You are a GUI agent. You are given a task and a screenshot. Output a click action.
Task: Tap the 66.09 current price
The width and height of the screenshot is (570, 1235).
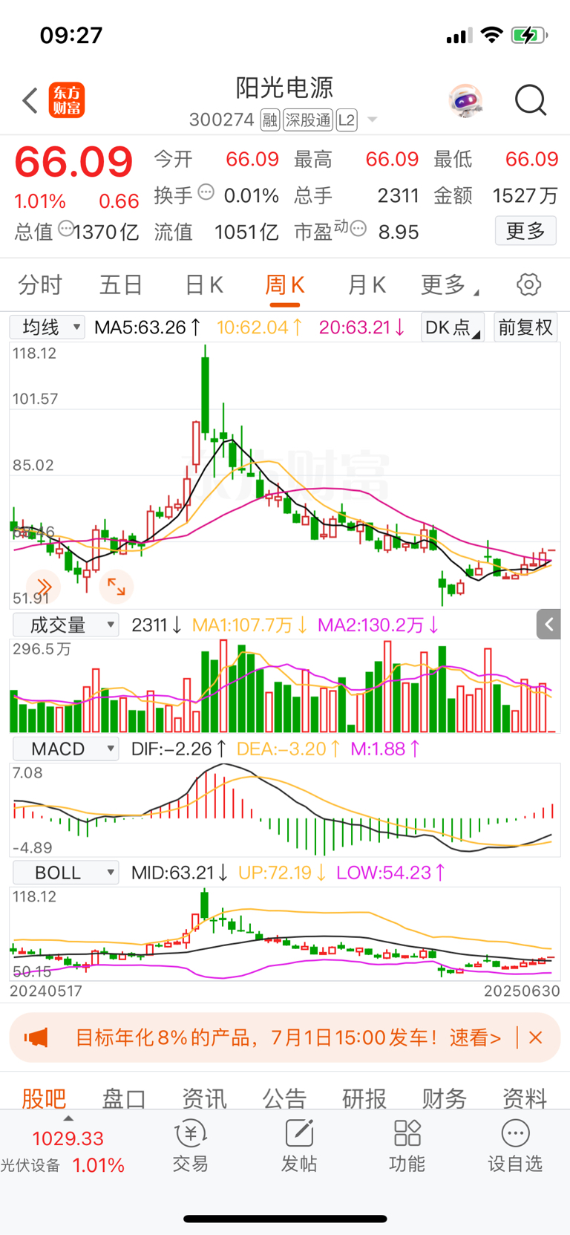coord(73,161)
